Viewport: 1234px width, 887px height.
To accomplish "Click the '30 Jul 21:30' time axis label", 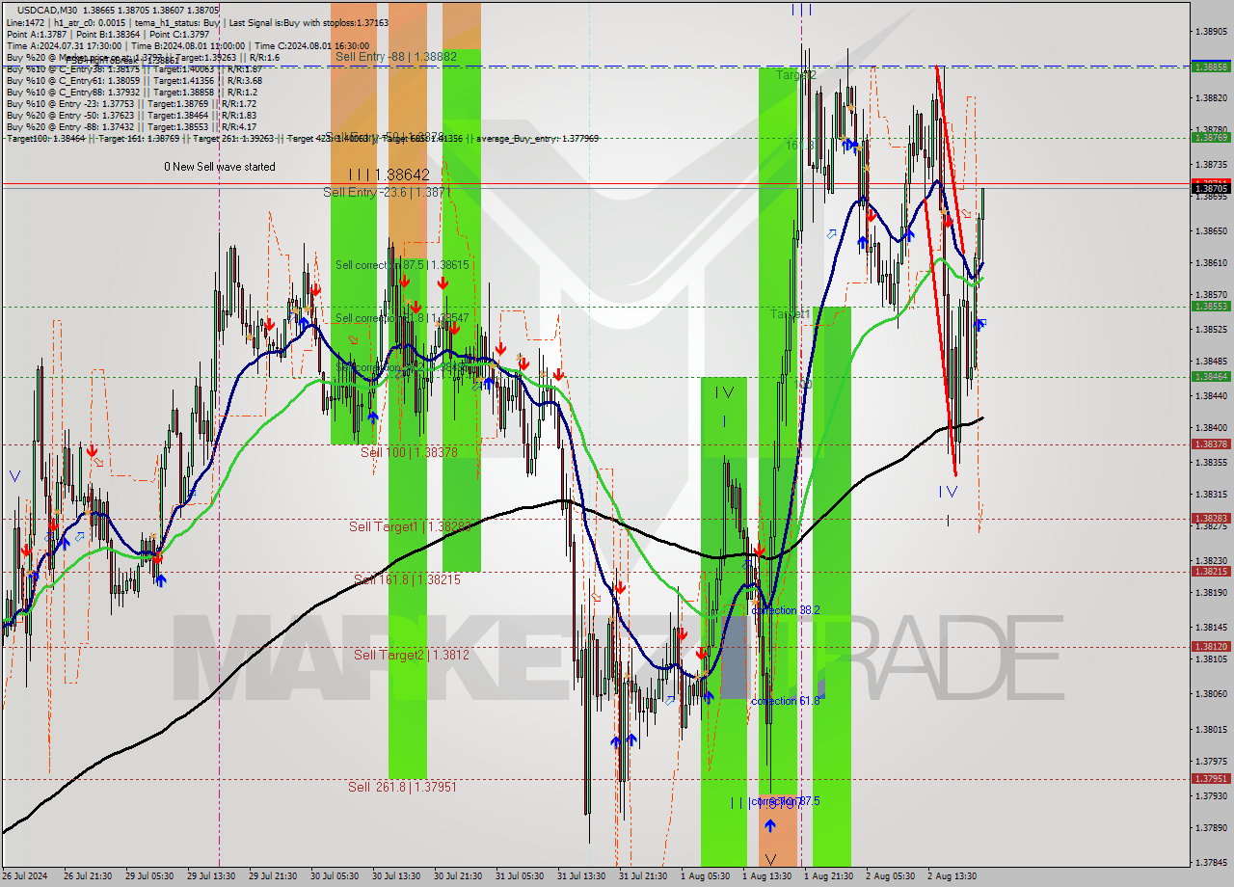I will [458, 876].
